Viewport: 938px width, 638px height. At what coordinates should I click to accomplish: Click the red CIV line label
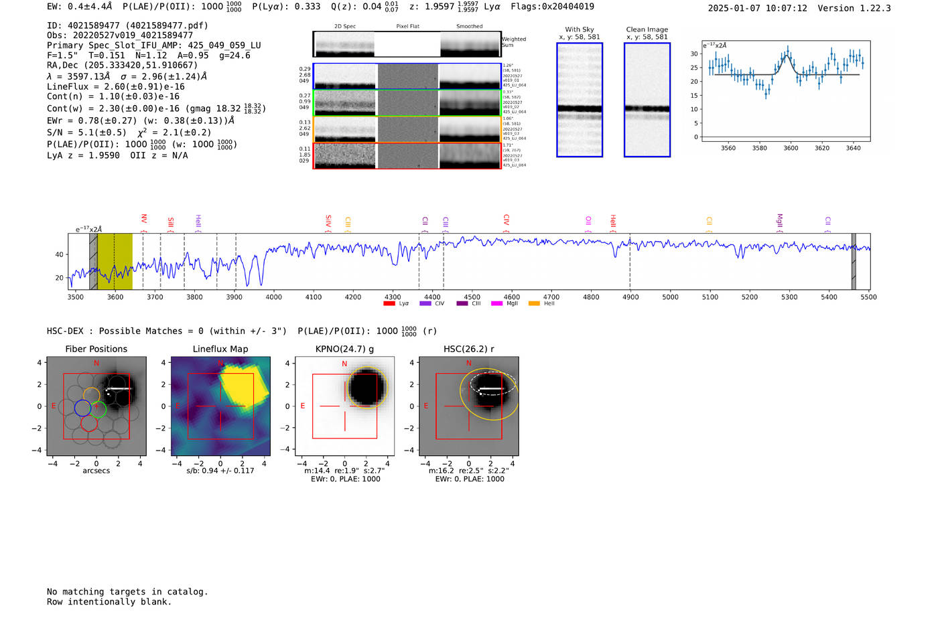coord(507,220)
